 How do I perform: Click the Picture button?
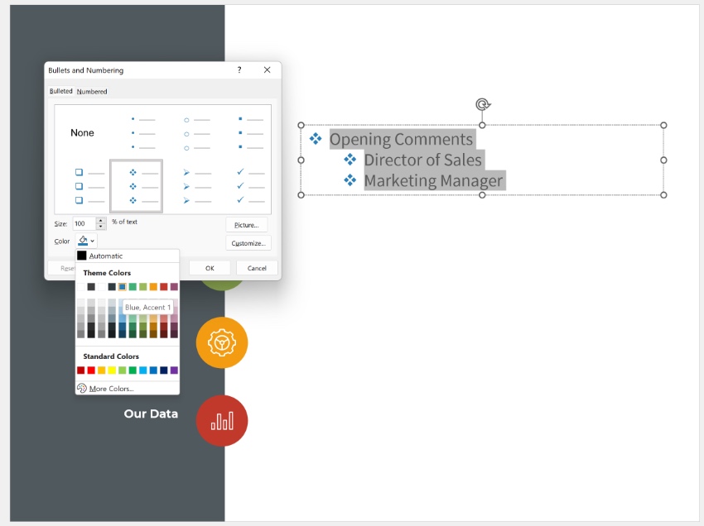[246, 224]
